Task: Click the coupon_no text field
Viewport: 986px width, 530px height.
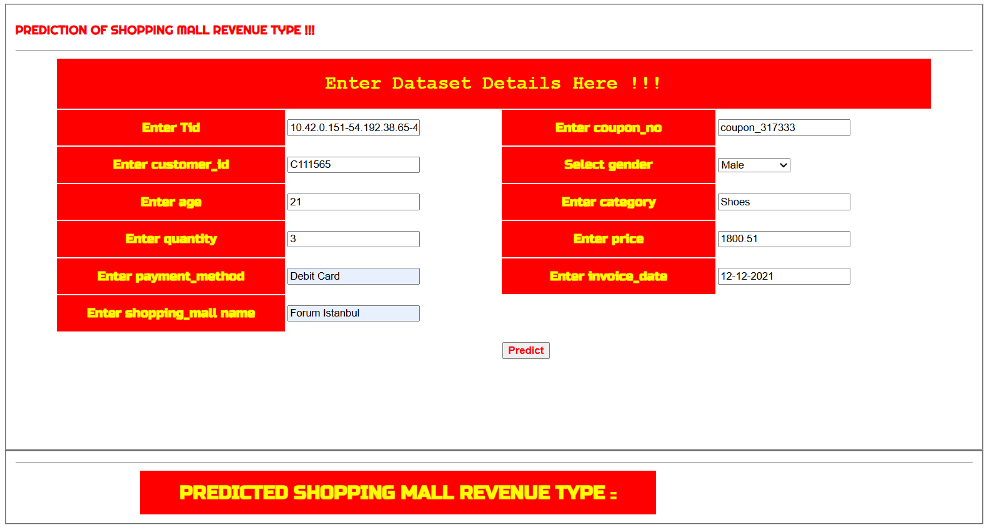Action: 784,128
